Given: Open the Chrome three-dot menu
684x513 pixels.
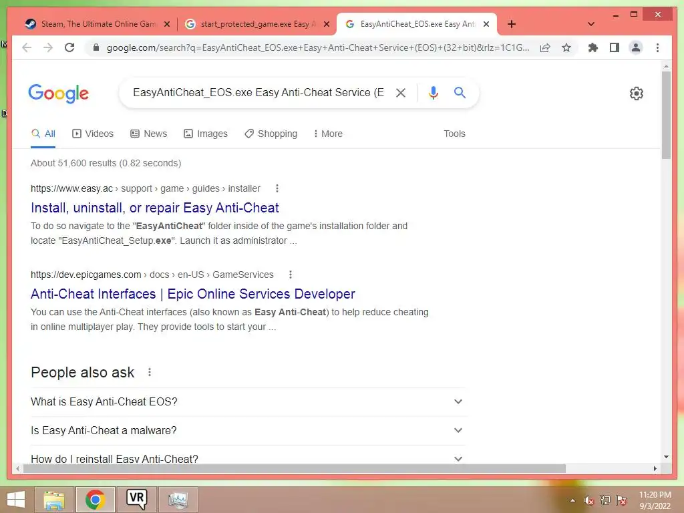Looking at the screenshot, I should pyautogui.click(x=657, y=47).
